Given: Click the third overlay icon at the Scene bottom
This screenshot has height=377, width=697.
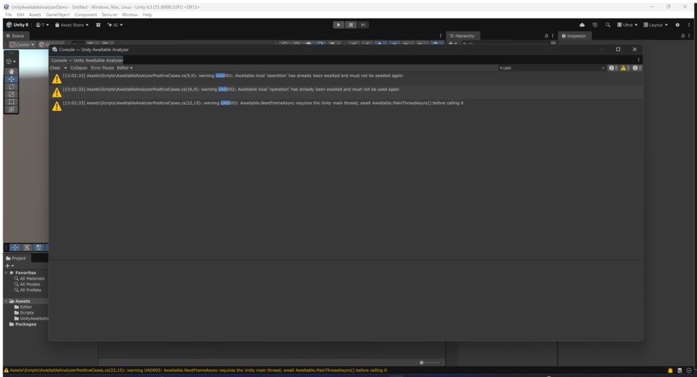Looking at the screenshot, I should tap(39, 248).
